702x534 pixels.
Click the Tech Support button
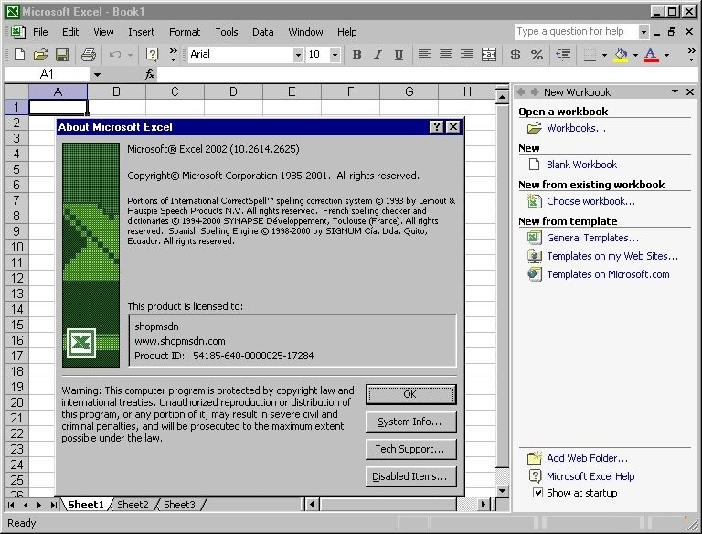pos(411,449)
